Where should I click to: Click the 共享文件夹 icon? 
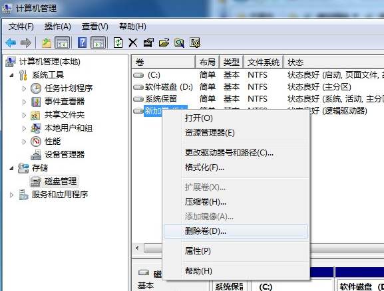tap(35, 115)
